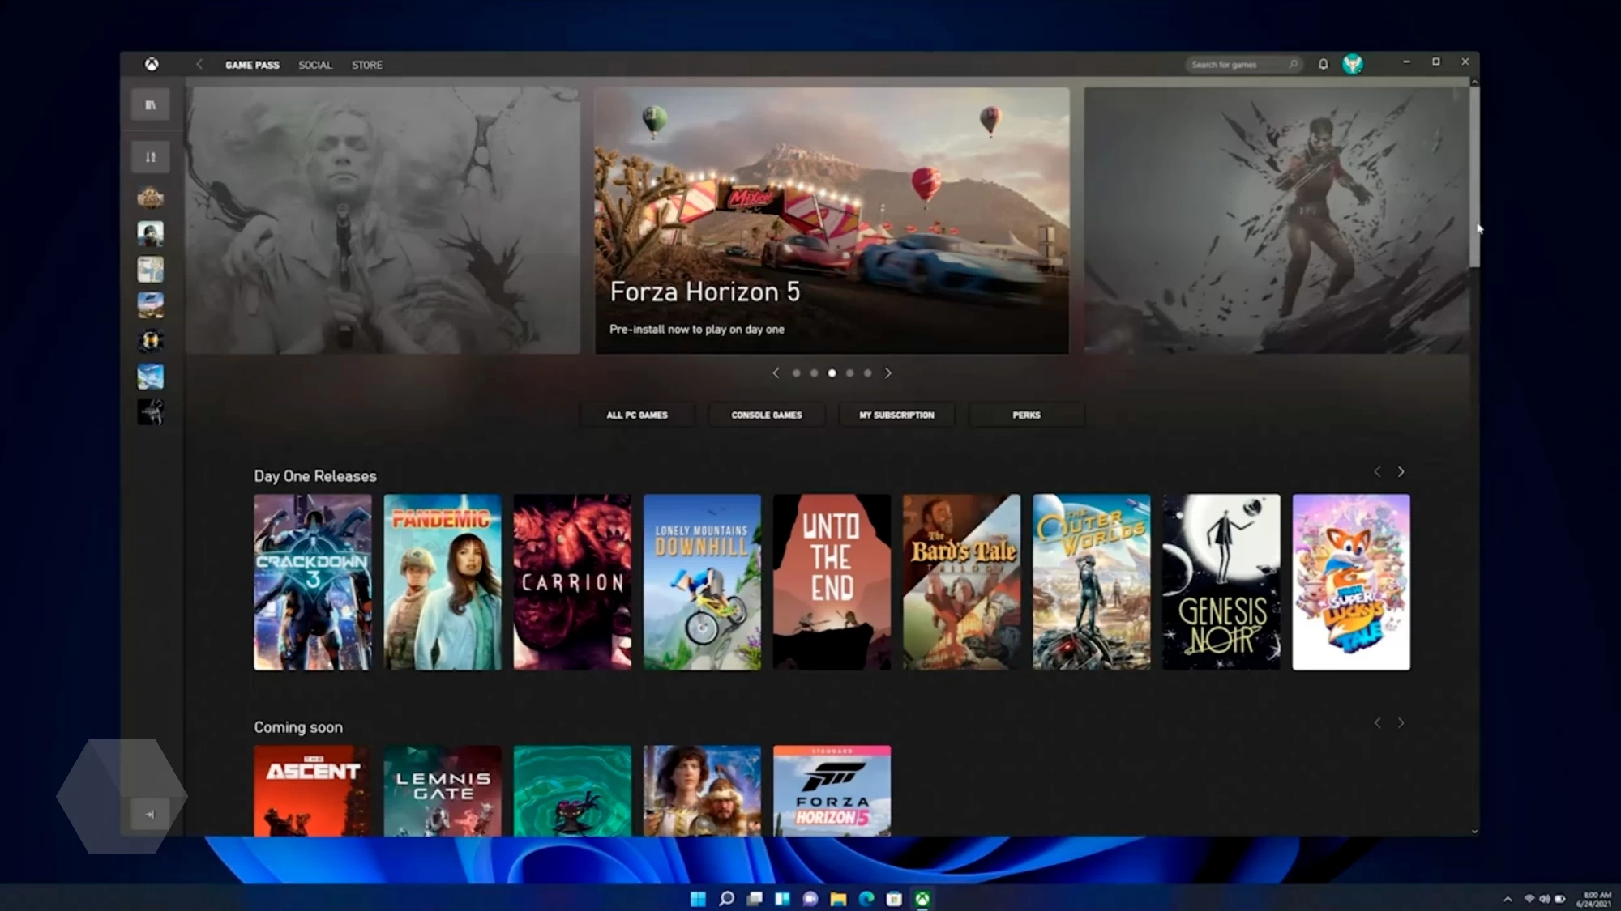Select the library/collection sidebar icon
1621x911 pixels.
[150, 104]
